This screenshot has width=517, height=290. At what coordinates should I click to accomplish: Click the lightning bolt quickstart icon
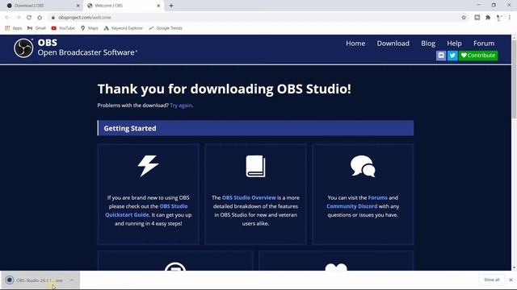coord(148,166)
